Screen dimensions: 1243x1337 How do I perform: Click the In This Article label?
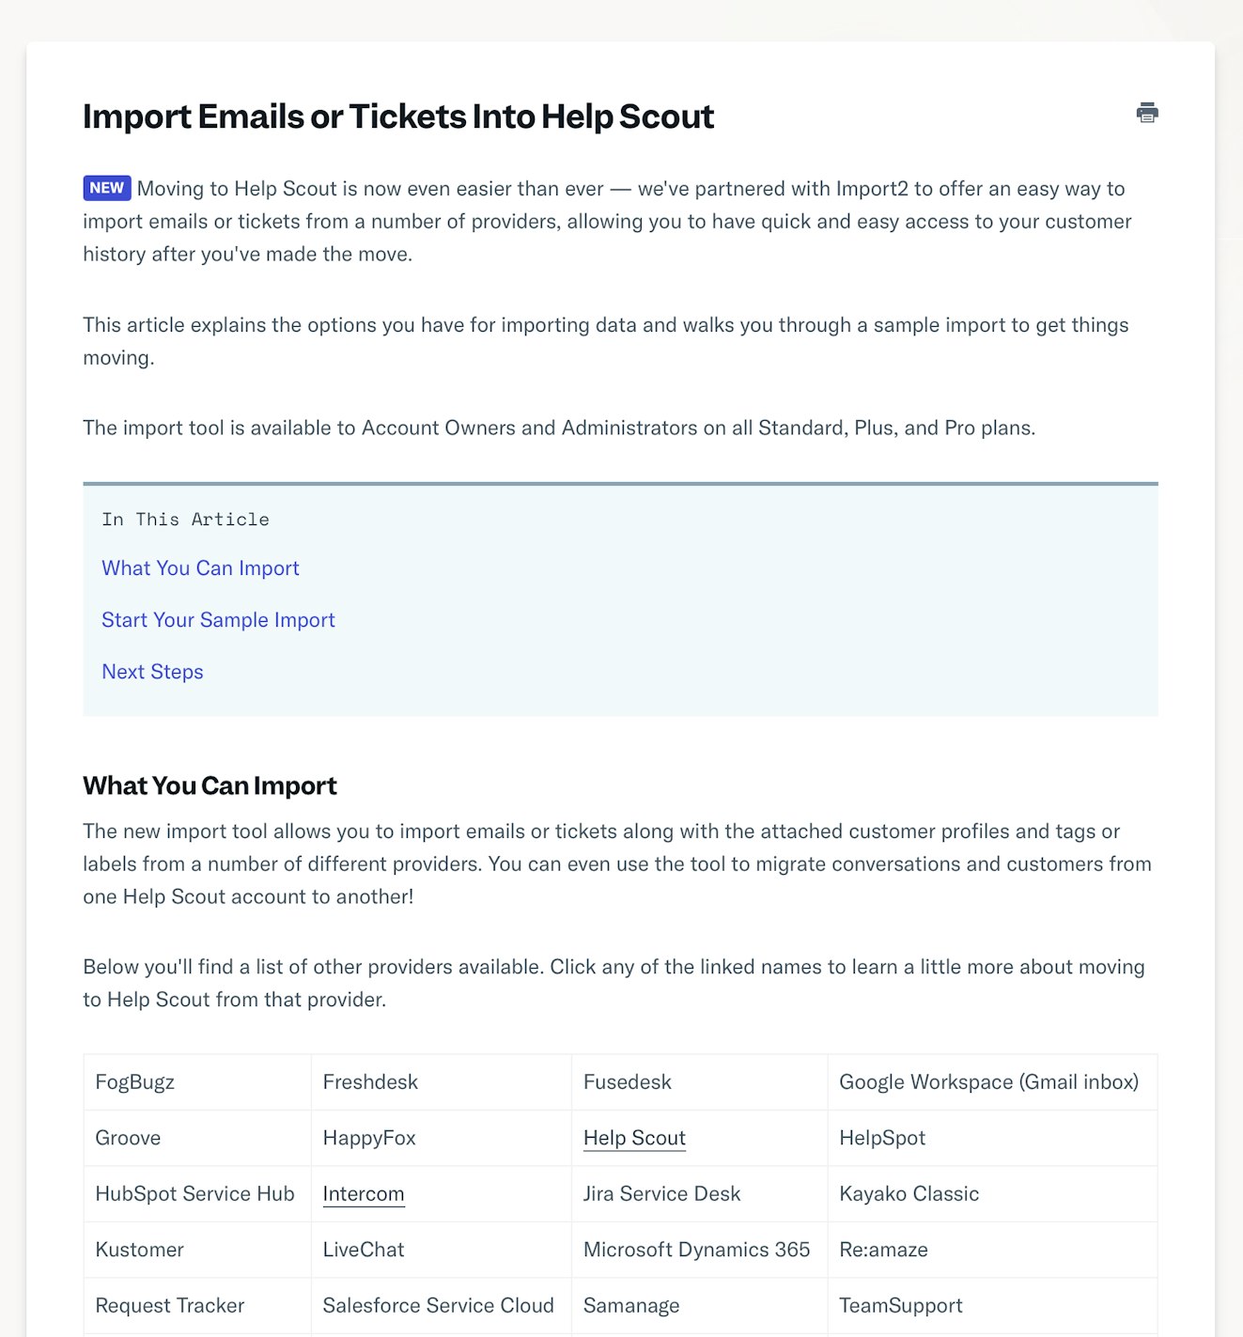click(185, 520)
